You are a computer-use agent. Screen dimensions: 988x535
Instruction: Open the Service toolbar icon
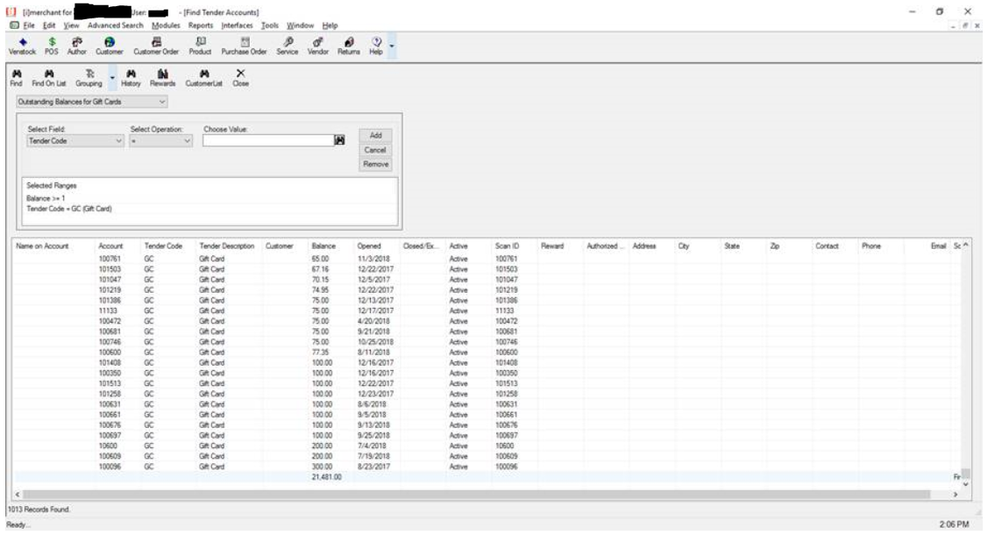point(288,46)
